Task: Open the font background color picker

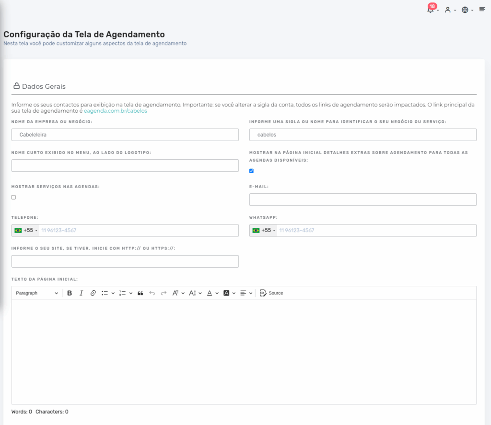Action: pos(229,293)
